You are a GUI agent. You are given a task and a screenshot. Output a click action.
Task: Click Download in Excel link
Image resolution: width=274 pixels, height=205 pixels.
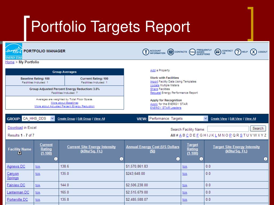tap(15, 128)
